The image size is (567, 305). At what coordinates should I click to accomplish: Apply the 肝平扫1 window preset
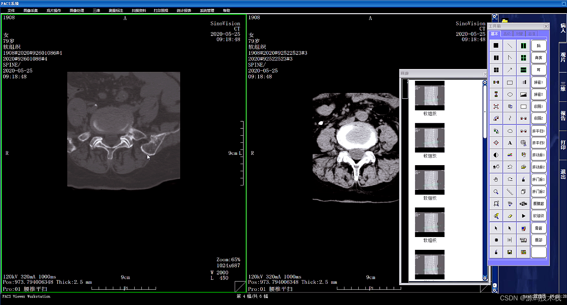pyautogui.click(x=539, y=131)
